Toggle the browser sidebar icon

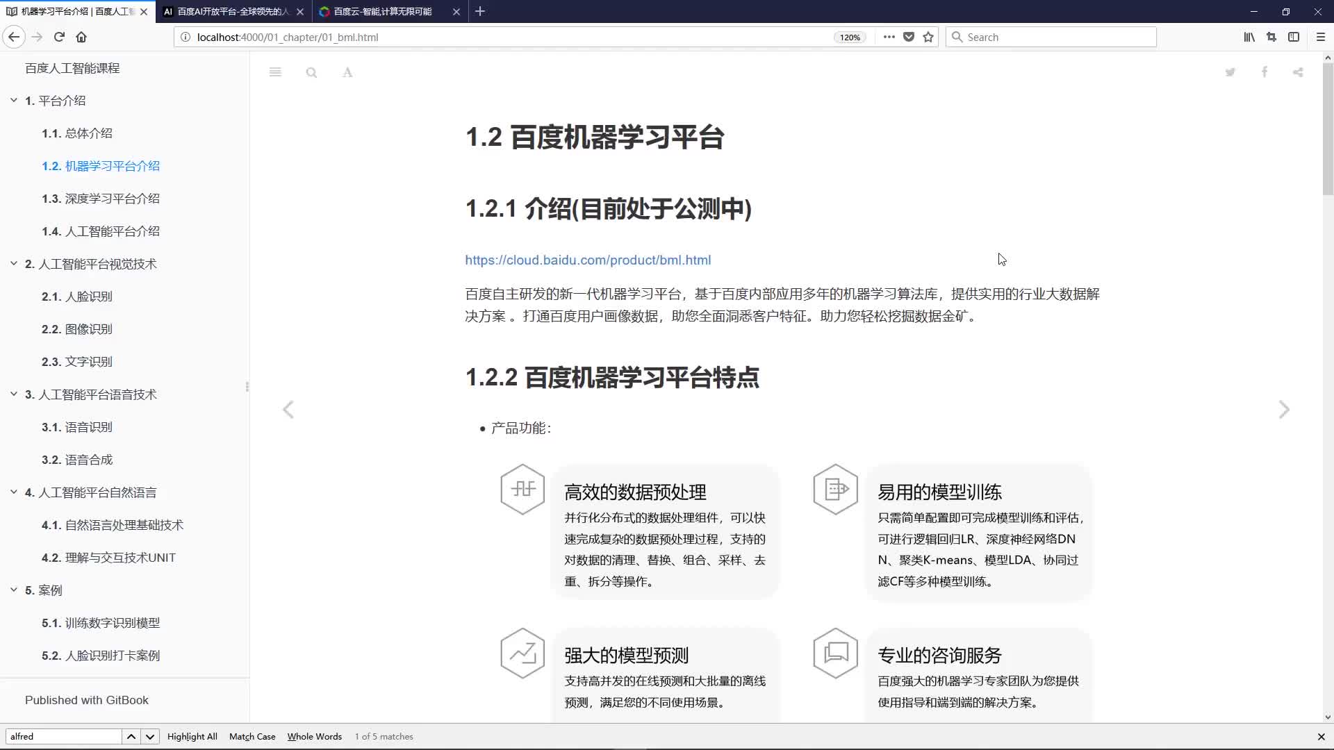pos(1294,37)
